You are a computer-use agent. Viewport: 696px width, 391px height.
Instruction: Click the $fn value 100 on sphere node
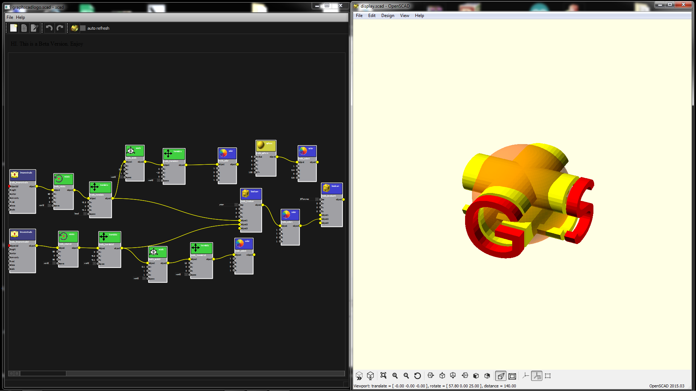pos(250,172)
